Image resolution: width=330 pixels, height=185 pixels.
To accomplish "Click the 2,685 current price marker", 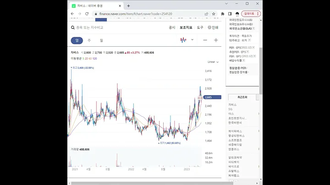I will 212,98.
